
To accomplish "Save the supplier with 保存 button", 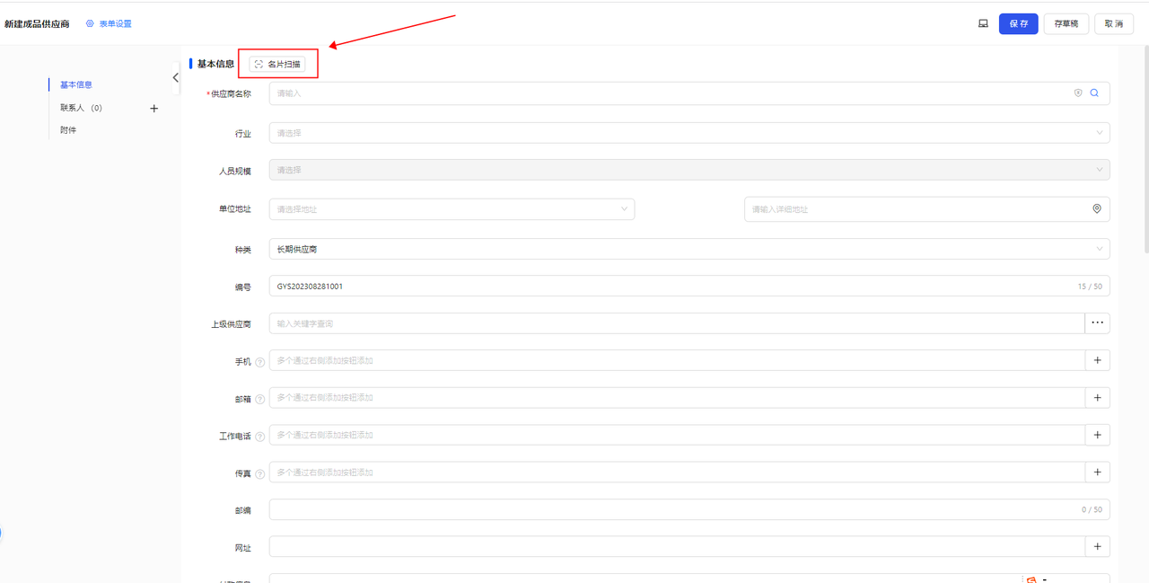I will click(1019, 23).
